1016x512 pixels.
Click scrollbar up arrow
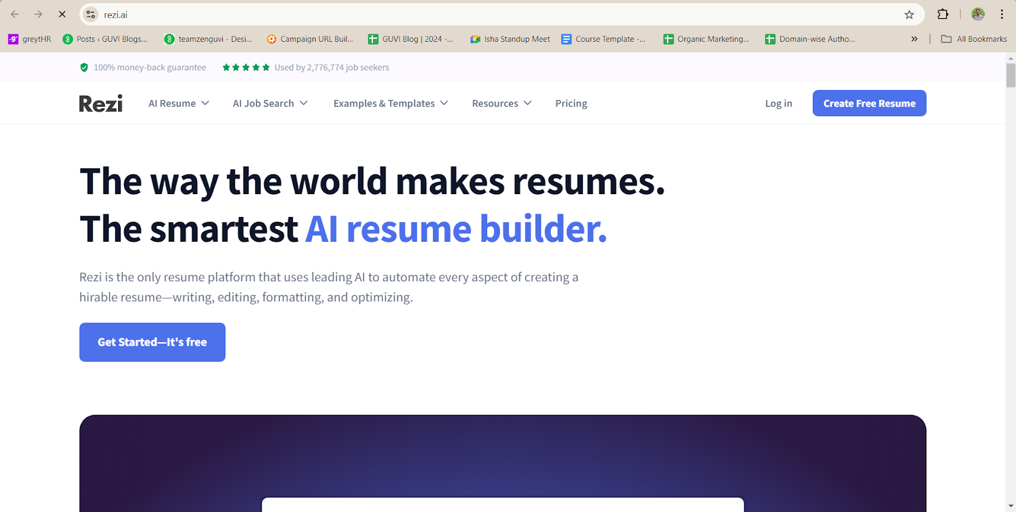coord(1011,58)
